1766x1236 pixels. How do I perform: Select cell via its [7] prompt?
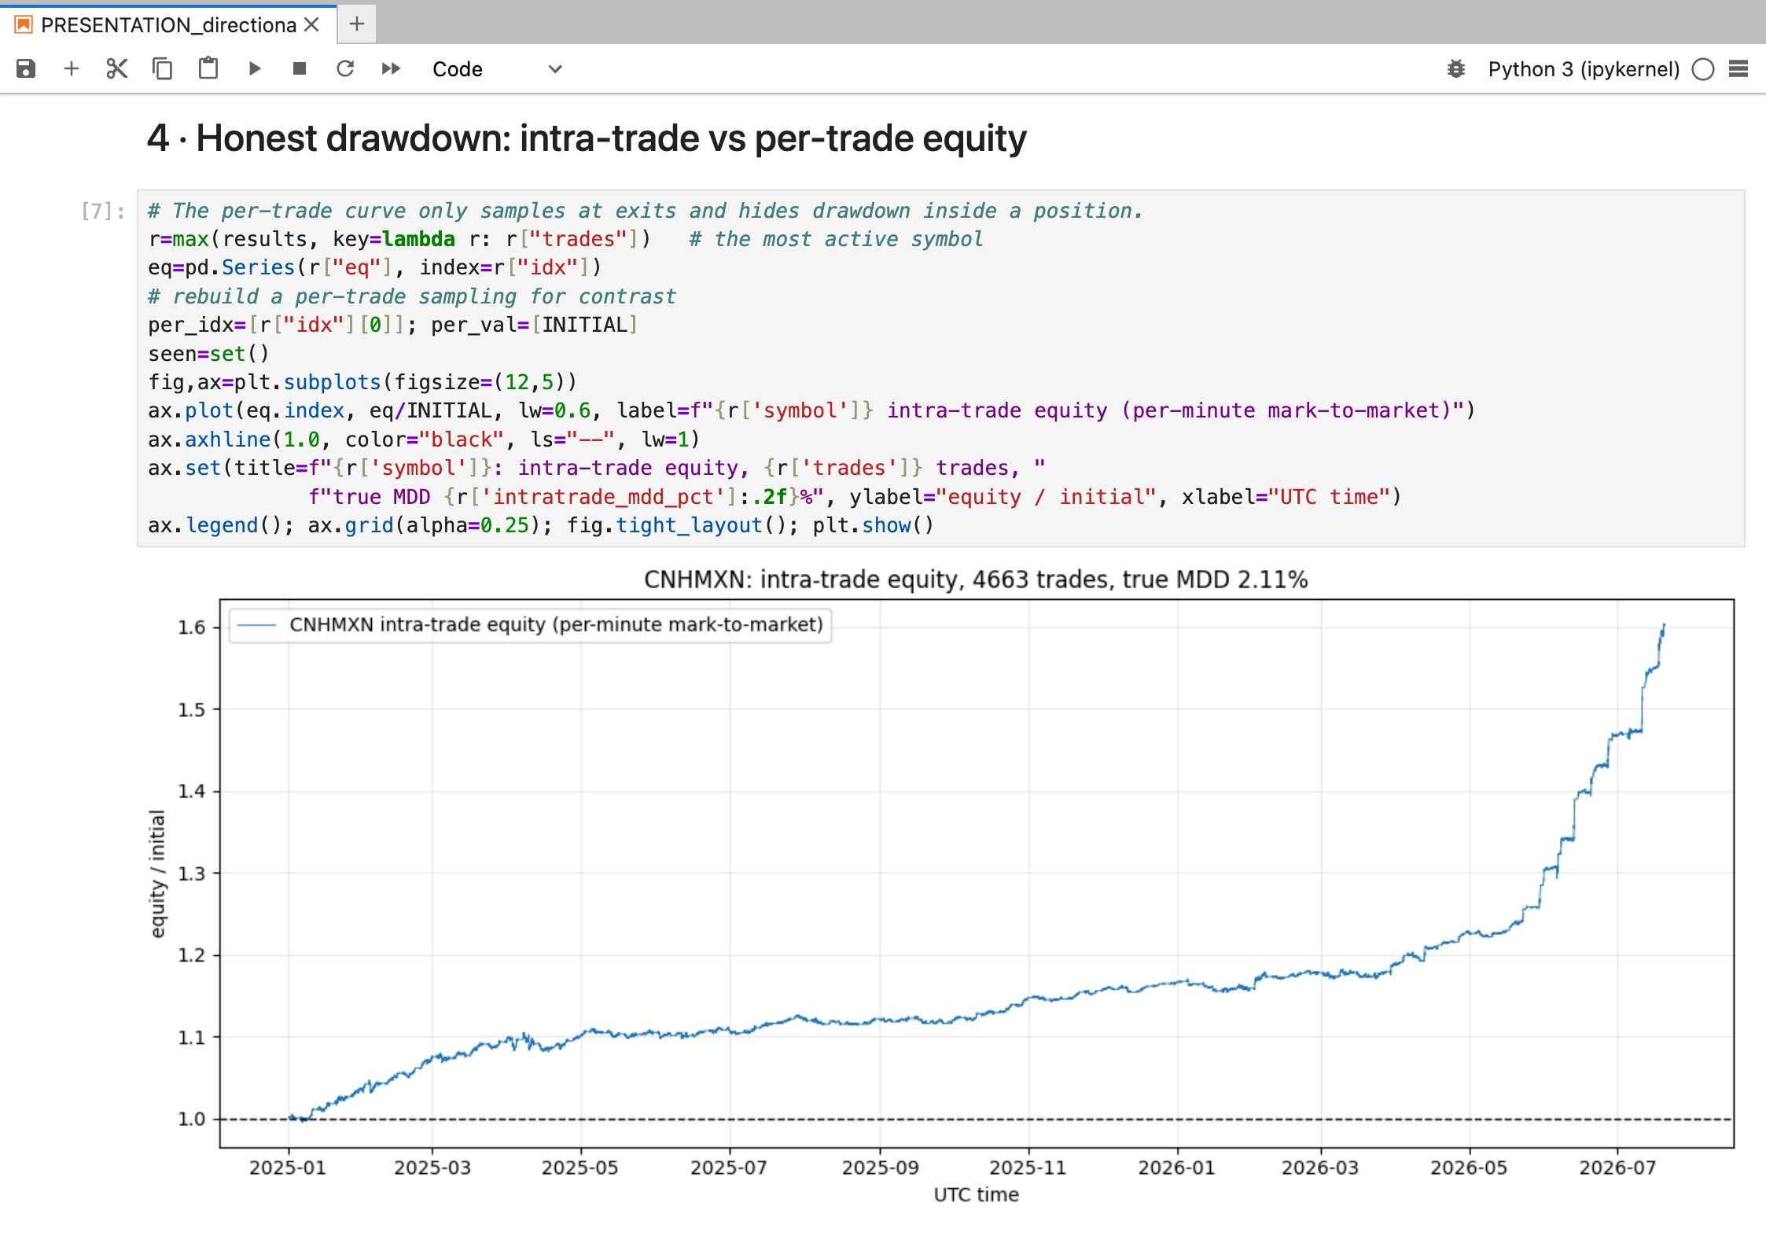[x=103, y=211]
